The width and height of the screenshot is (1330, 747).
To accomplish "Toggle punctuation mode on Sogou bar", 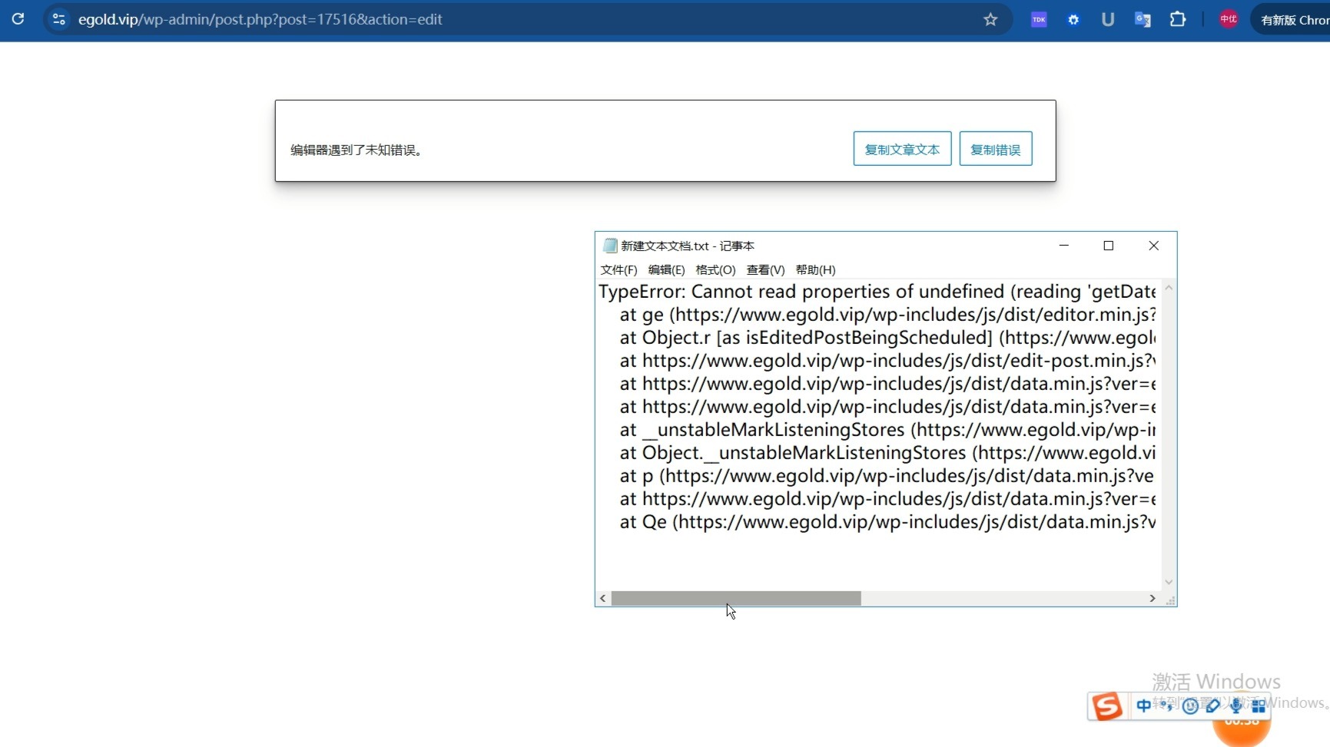I will tap(1167, 706).
